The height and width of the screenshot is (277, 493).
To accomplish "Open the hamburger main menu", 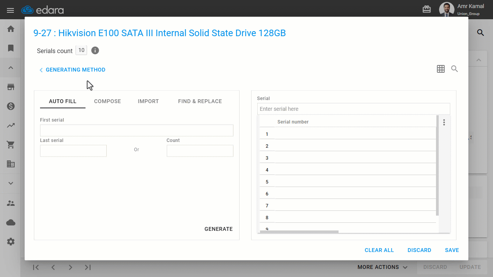I will (10, 10).
